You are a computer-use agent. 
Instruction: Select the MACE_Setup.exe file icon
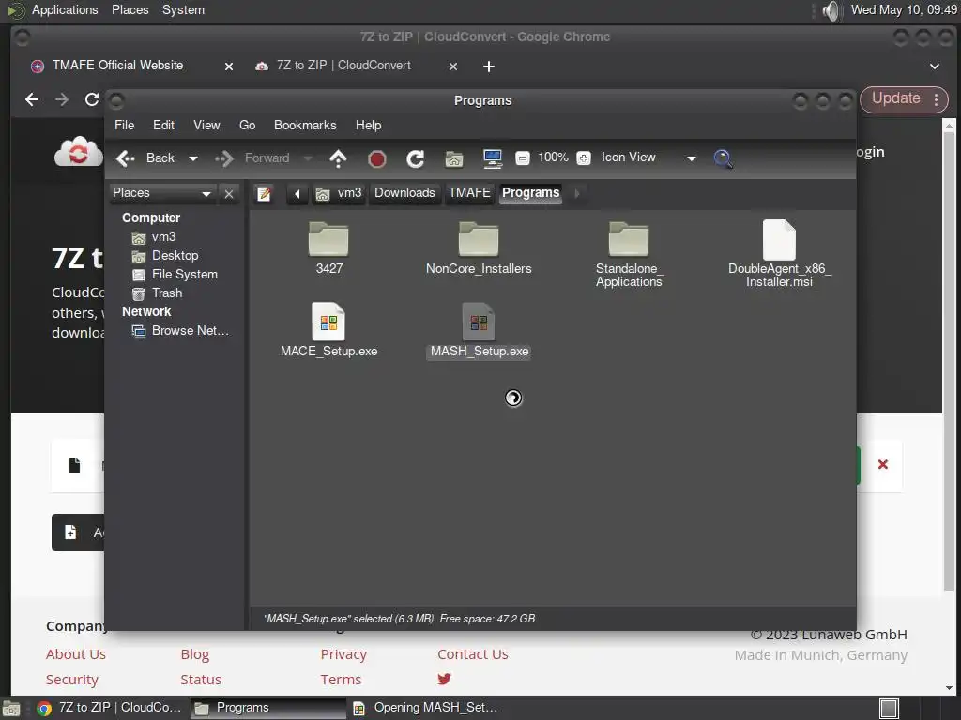328,322
